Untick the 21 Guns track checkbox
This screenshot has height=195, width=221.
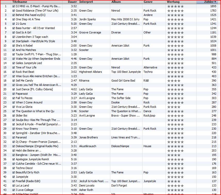click(x=14, y=24)
